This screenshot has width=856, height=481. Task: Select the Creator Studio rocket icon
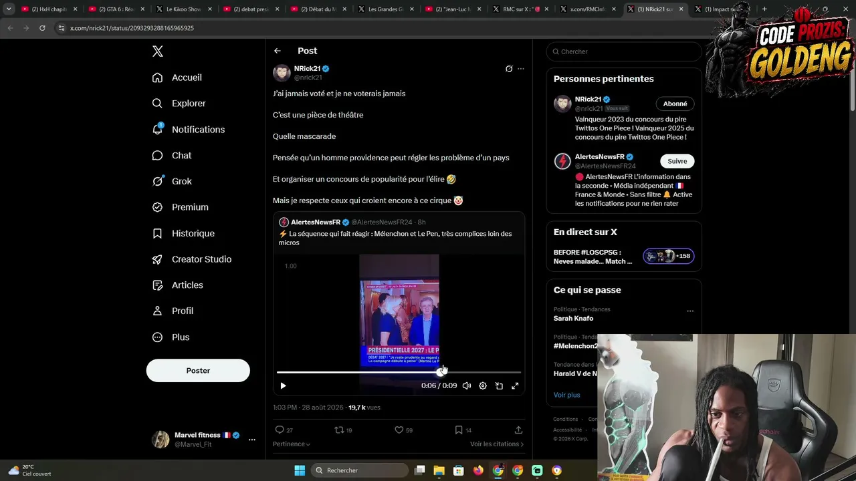pyautogui.click(x=157, y=259)
